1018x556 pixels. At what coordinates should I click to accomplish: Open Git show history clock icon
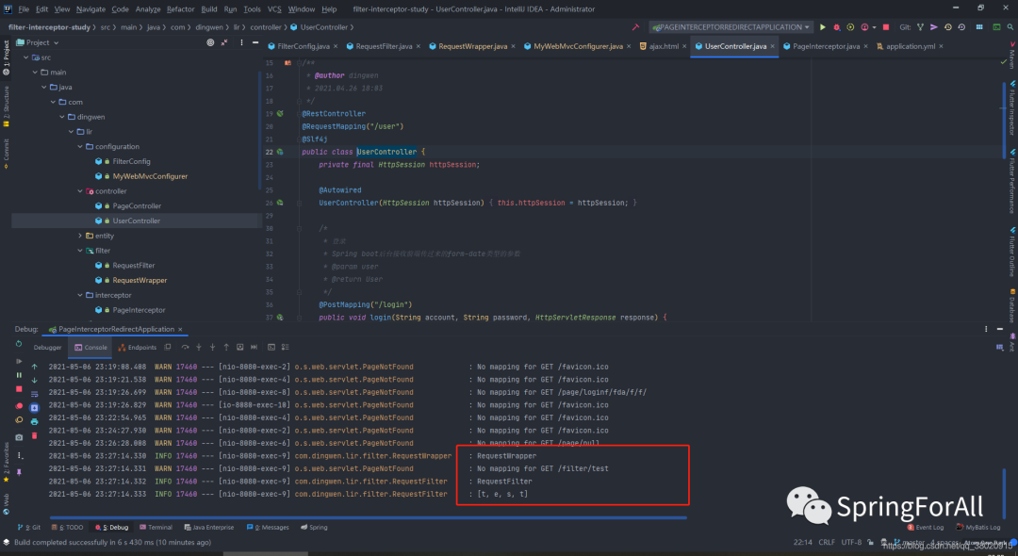click(948, 27)
